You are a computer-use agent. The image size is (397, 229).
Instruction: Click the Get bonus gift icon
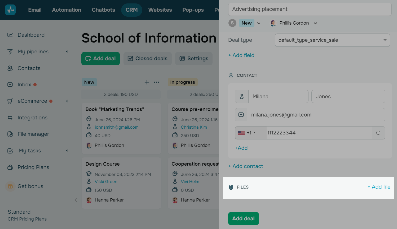point(10,186)
